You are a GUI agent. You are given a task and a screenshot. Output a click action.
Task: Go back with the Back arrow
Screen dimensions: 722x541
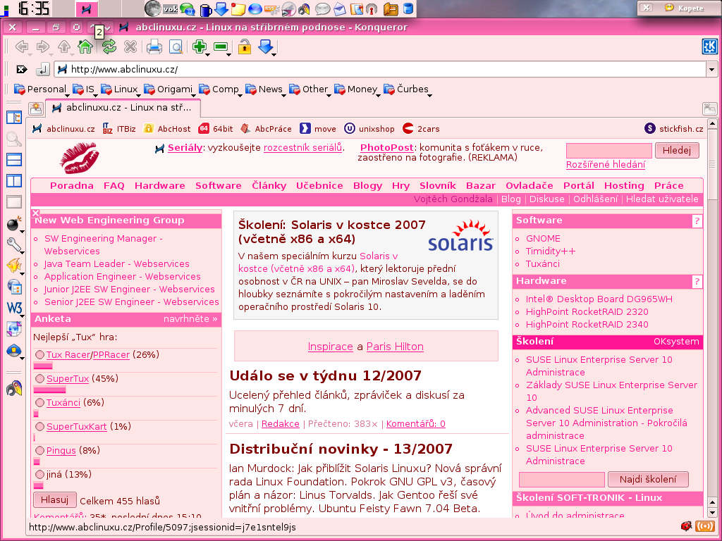pyautogui.click(x=21, y=46)
